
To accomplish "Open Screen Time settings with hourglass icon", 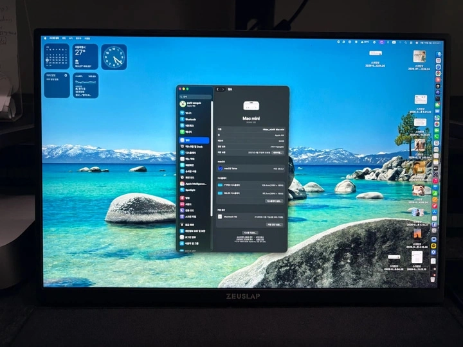I will click(194, 217).
